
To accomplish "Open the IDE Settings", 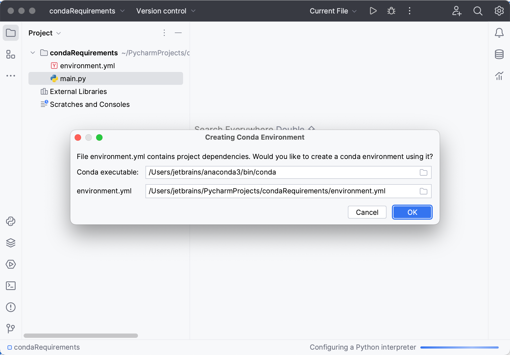I will 499,11.
